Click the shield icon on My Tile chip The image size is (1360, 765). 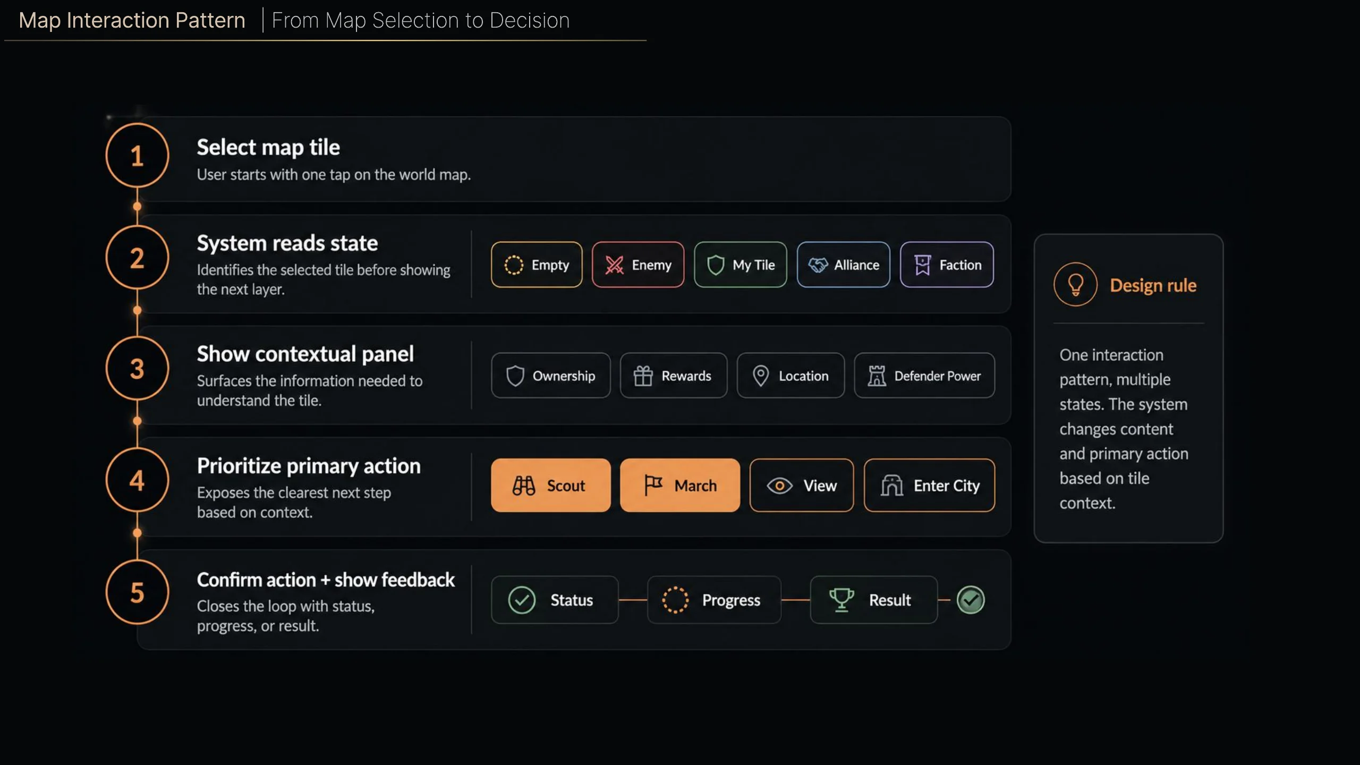[716, 265]
